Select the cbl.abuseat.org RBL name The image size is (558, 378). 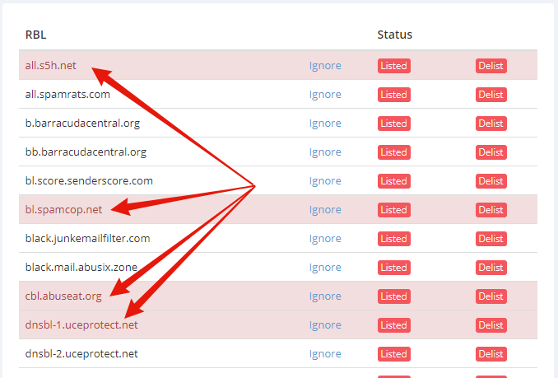coord(63,296)
